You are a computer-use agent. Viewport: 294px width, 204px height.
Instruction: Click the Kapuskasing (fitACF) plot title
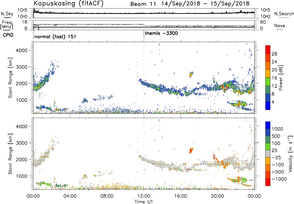(x=68, y=4)
